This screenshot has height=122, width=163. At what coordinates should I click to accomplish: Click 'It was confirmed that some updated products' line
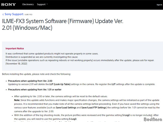pos(52,54)
